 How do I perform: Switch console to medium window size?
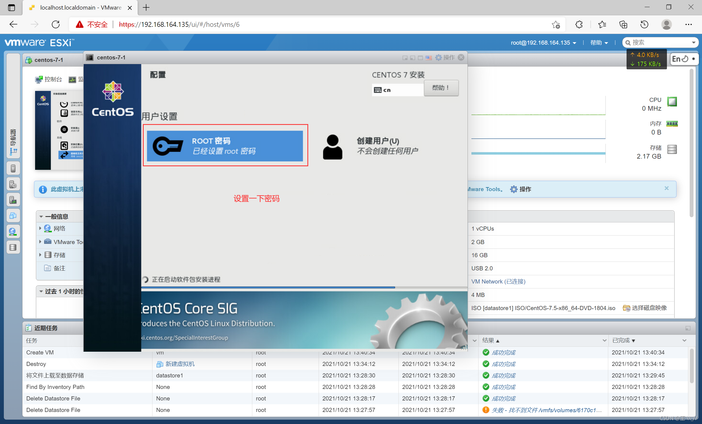pyautogui.click(x=412, y=58)
